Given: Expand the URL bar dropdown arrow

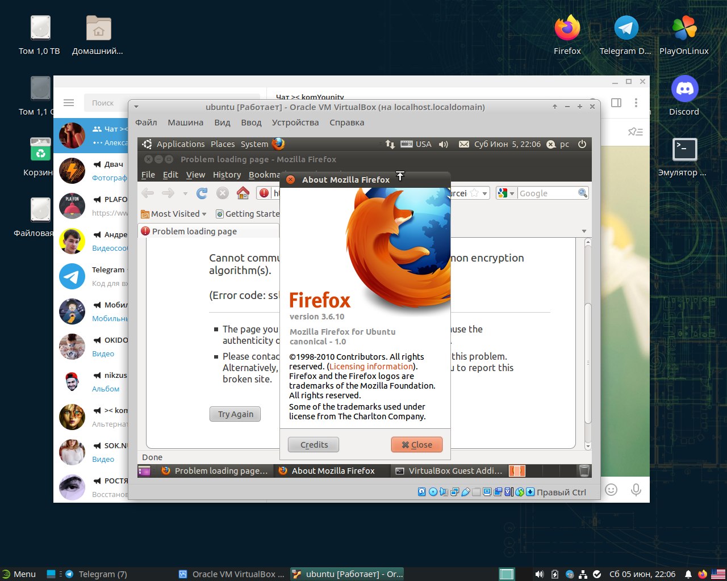Looking at the screenshot, I should tap(484, 193).
